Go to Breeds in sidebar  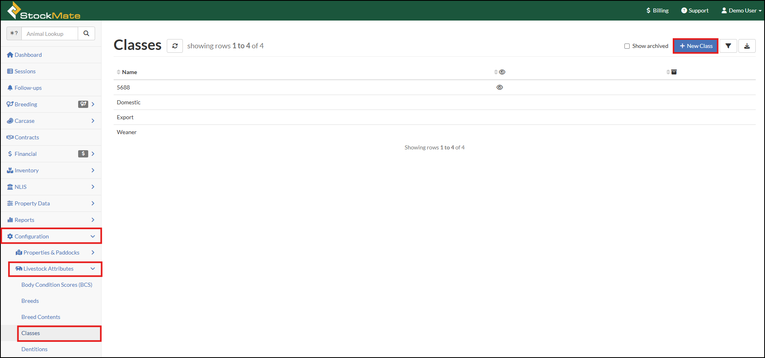[x=30, y=301]
